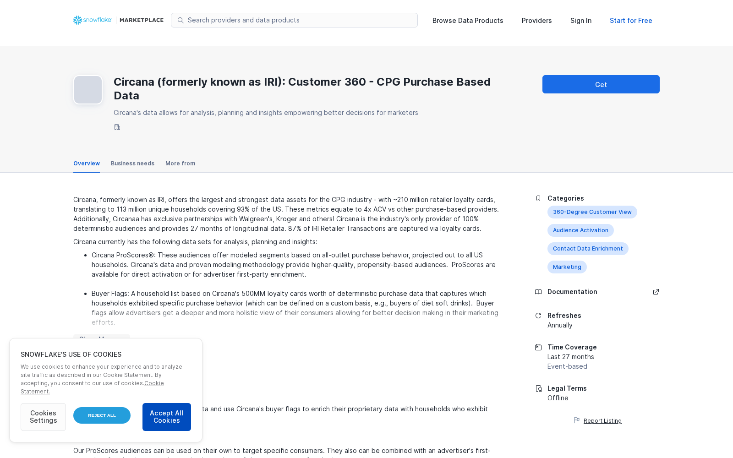Click the Event-based time coverage text
The image size is (733, 458).
[567, 366]
